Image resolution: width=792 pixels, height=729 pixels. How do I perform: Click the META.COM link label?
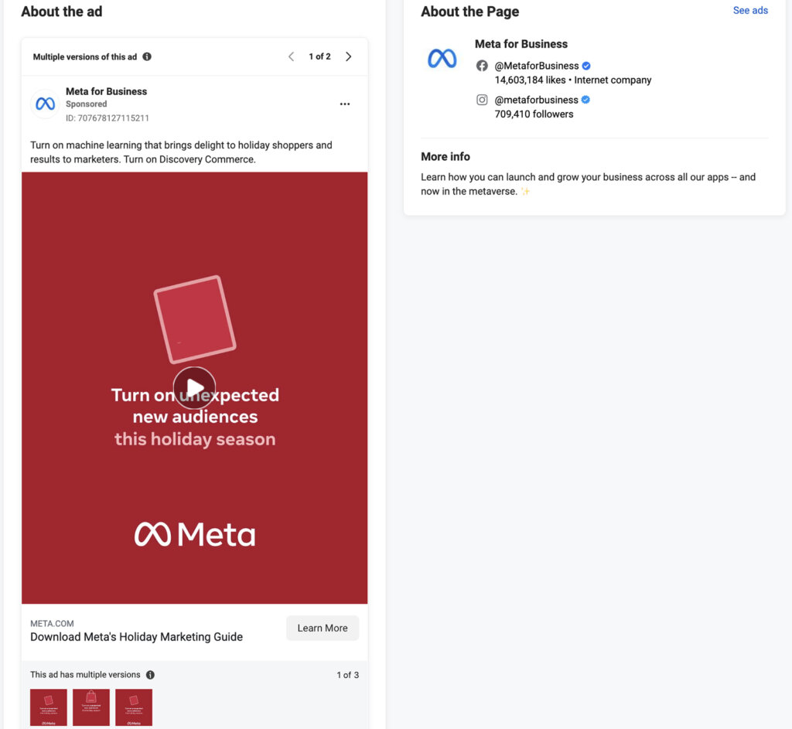pyautogui.click(x=51, y=623)
